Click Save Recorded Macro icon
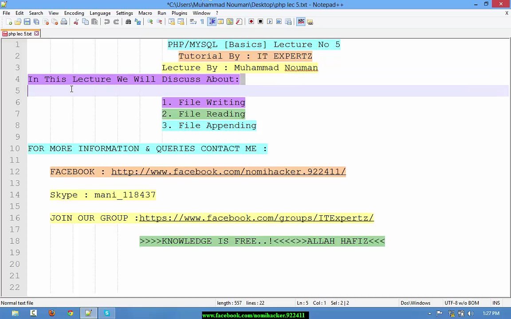The image size is (511, 319). [288, 22]
